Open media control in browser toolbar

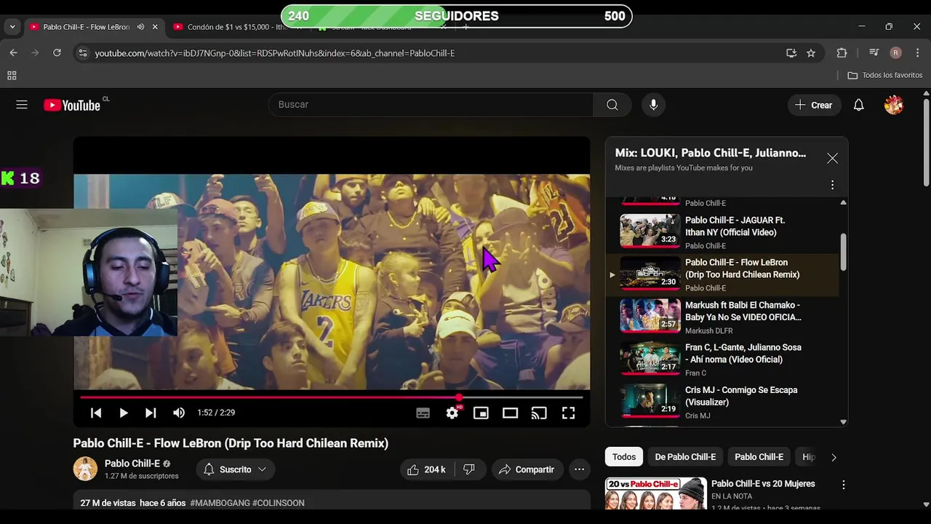point(874,53)
